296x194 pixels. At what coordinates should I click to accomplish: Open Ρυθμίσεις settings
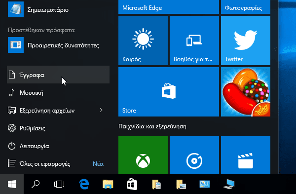[x=58, y=128]
